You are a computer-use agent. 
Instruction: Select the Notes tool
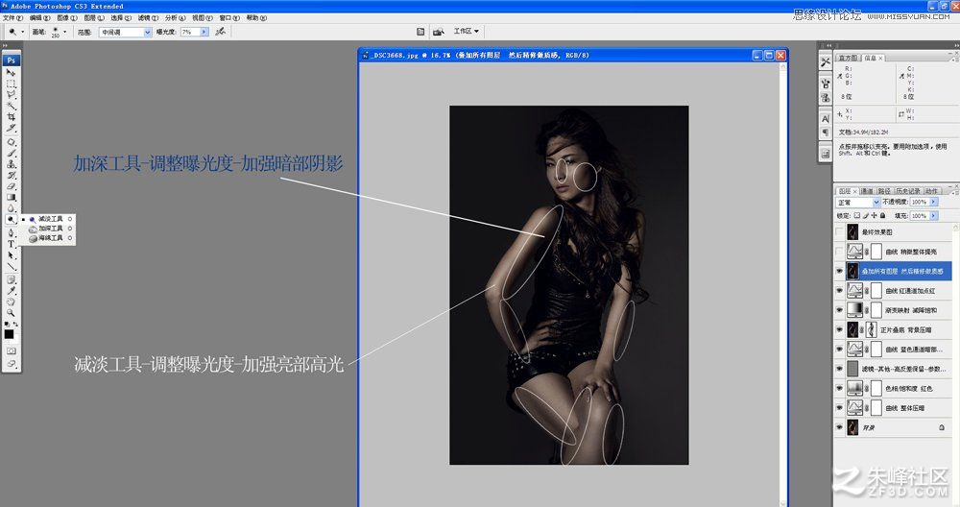click(x=11, y=280)
